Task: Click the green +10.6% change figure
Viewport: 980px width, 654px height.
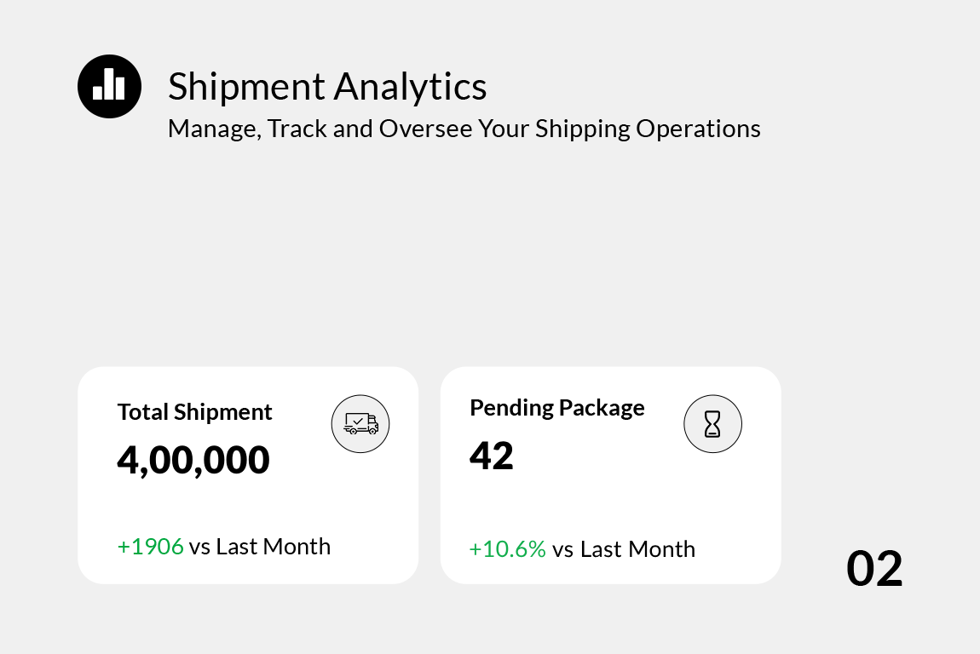Action: (x=507, y=549)
